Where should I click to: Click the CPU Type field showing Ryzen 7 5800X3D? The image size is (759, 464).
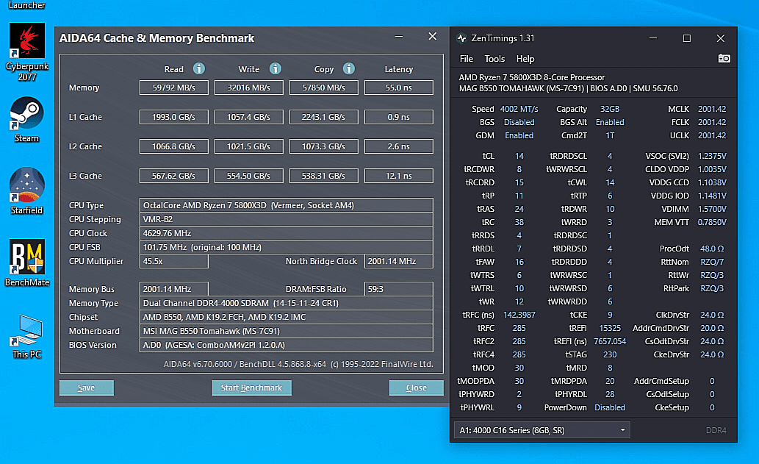tap(286, 205)
